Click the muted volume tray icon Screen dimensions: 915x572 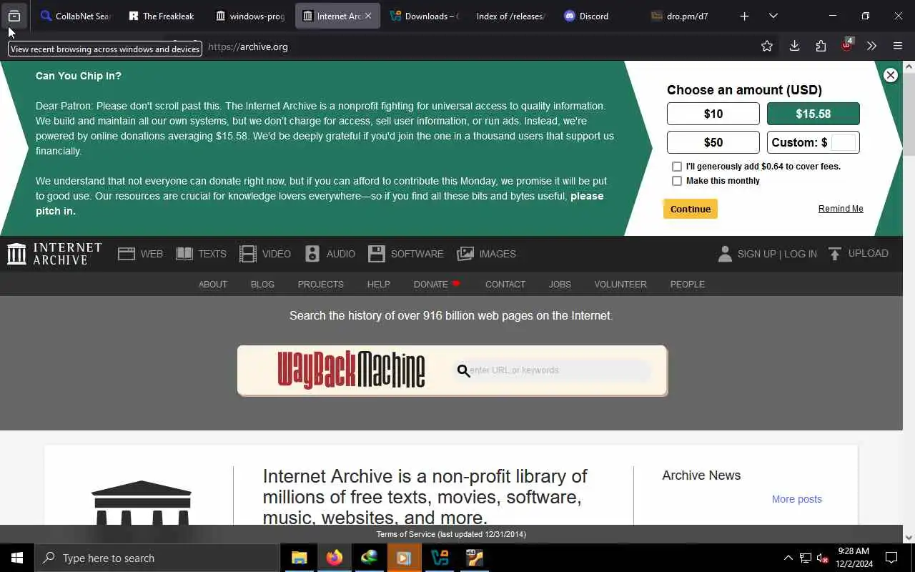pos(822,558)
